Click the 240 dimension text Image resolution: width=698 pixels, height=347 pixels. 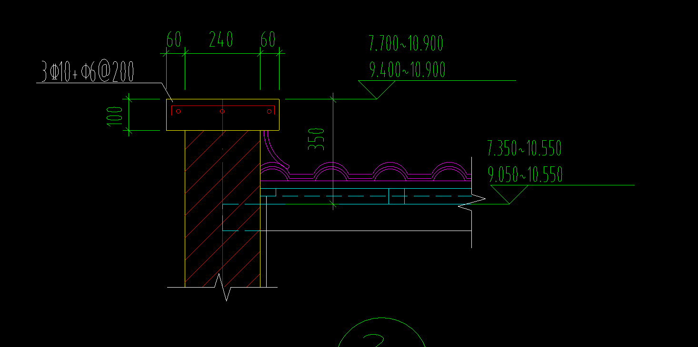tap(221, 39)
